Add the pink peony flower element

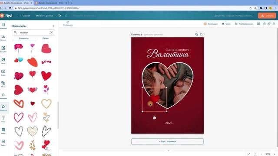(19, 48)
